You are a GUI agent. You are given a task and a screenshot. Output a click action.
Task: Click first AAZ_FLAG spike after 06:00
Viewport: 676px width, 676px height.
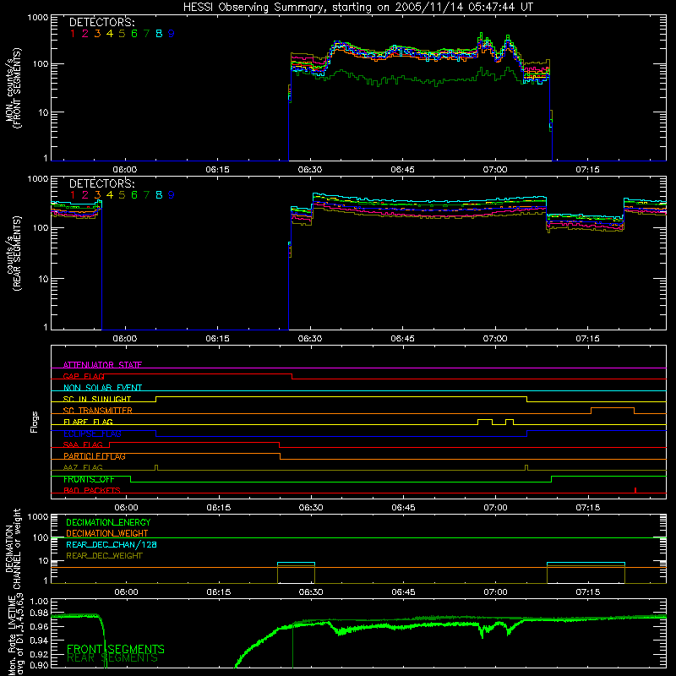156,467
